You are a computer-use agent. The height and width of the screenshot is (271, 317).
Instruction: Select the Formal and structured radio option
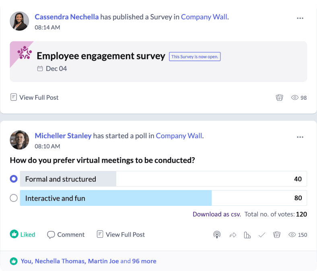click(x=14, y=179)
